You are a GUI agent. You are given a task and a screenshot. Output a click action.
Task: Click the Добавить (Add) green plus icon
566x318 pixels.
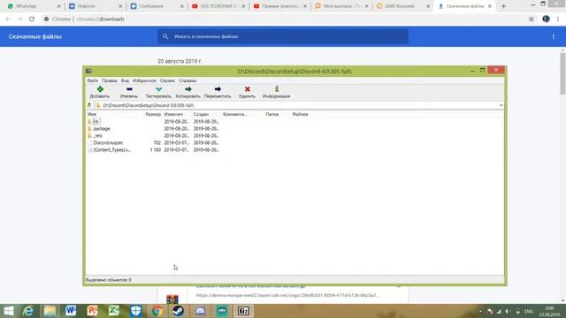pos(100,89)
